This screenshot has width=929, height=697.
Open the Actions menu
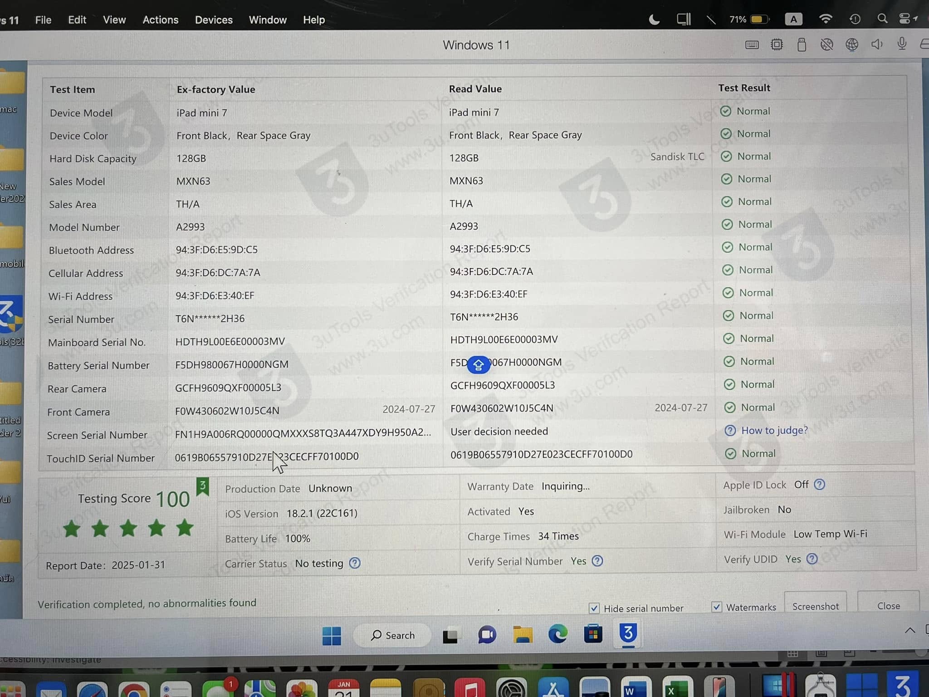pos(160,20)
